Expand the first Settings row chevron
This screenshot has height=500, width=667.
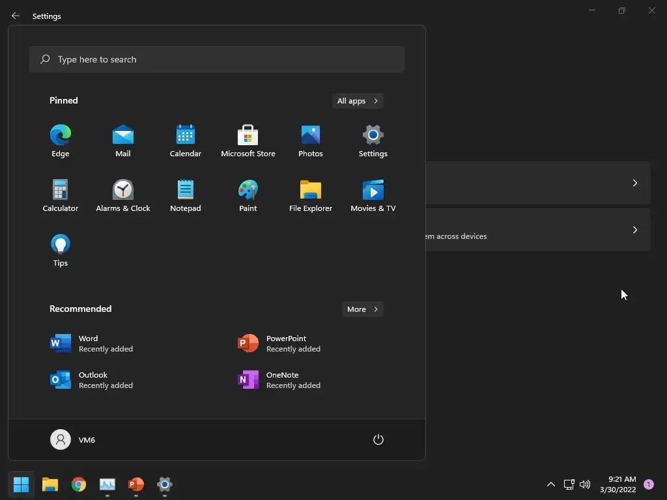634,183
